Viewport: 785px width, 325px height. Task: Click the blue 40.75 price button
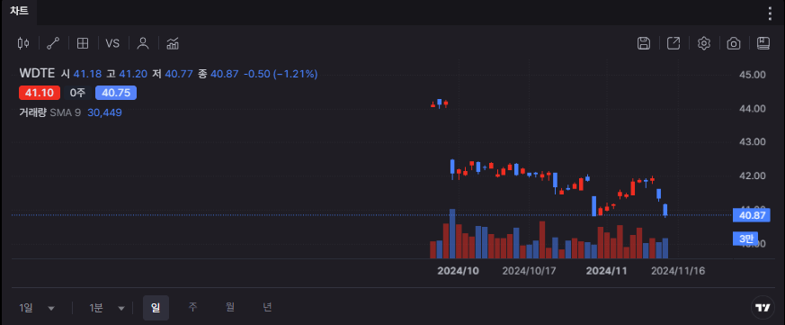click(116, 93)
